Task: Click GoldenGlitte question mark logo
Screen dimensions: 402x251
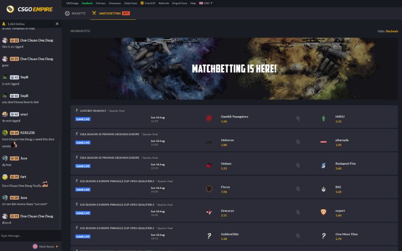Action: pyautogui.click(x=209, y=236)
